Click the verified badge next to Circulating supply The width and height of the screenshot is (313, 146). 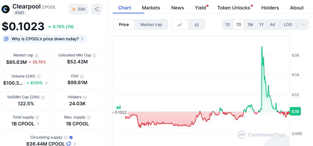click(71, 137)
